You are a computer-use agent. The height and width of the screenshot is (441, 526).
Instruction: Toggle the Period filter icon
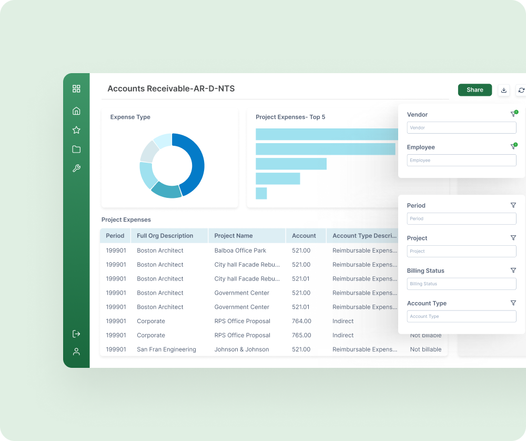[513, 205]
